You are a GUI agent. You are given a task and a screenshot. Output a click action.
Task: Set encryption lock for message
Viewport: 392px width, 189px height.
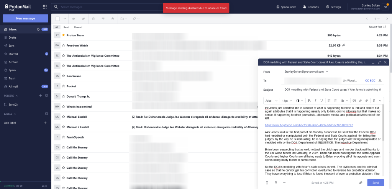coord(276,183)
